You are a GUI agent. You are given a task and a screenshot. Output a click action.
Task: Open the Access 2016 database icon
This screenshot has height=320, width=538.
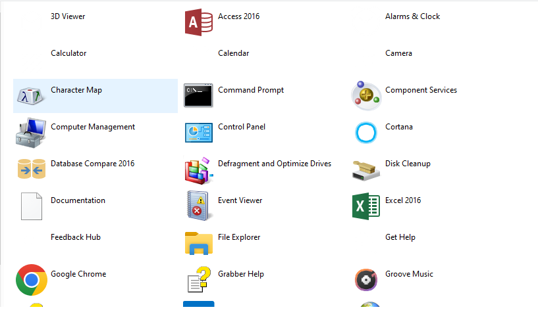(x=199, y=22)
